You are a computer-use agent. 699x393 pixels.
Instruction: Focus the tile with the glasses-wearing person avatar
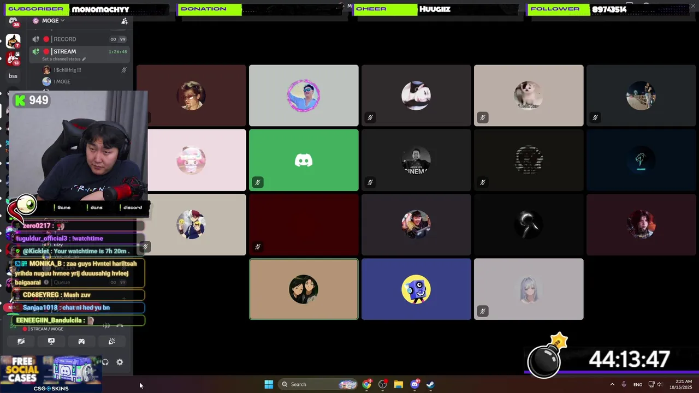tap(191, 96)
